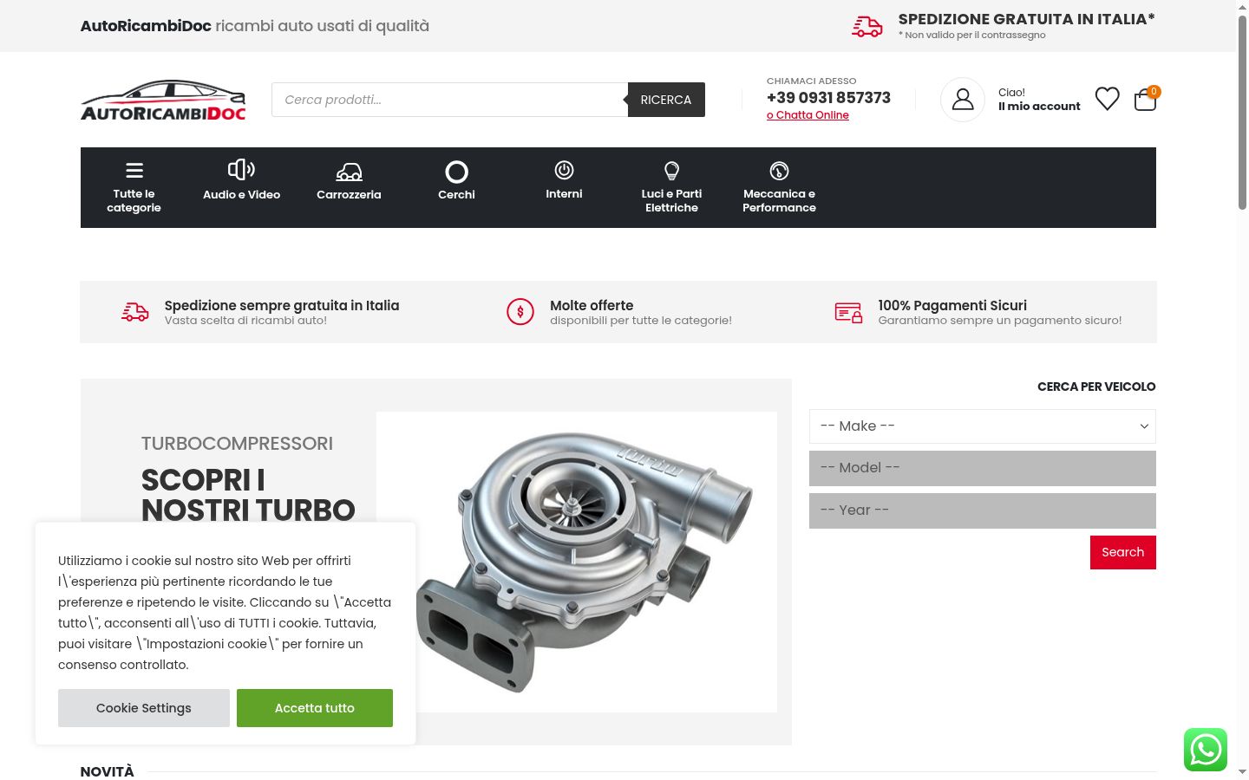Click the NOVITÀ section heading
1249x780 pixels.
(x=108, y=771)
